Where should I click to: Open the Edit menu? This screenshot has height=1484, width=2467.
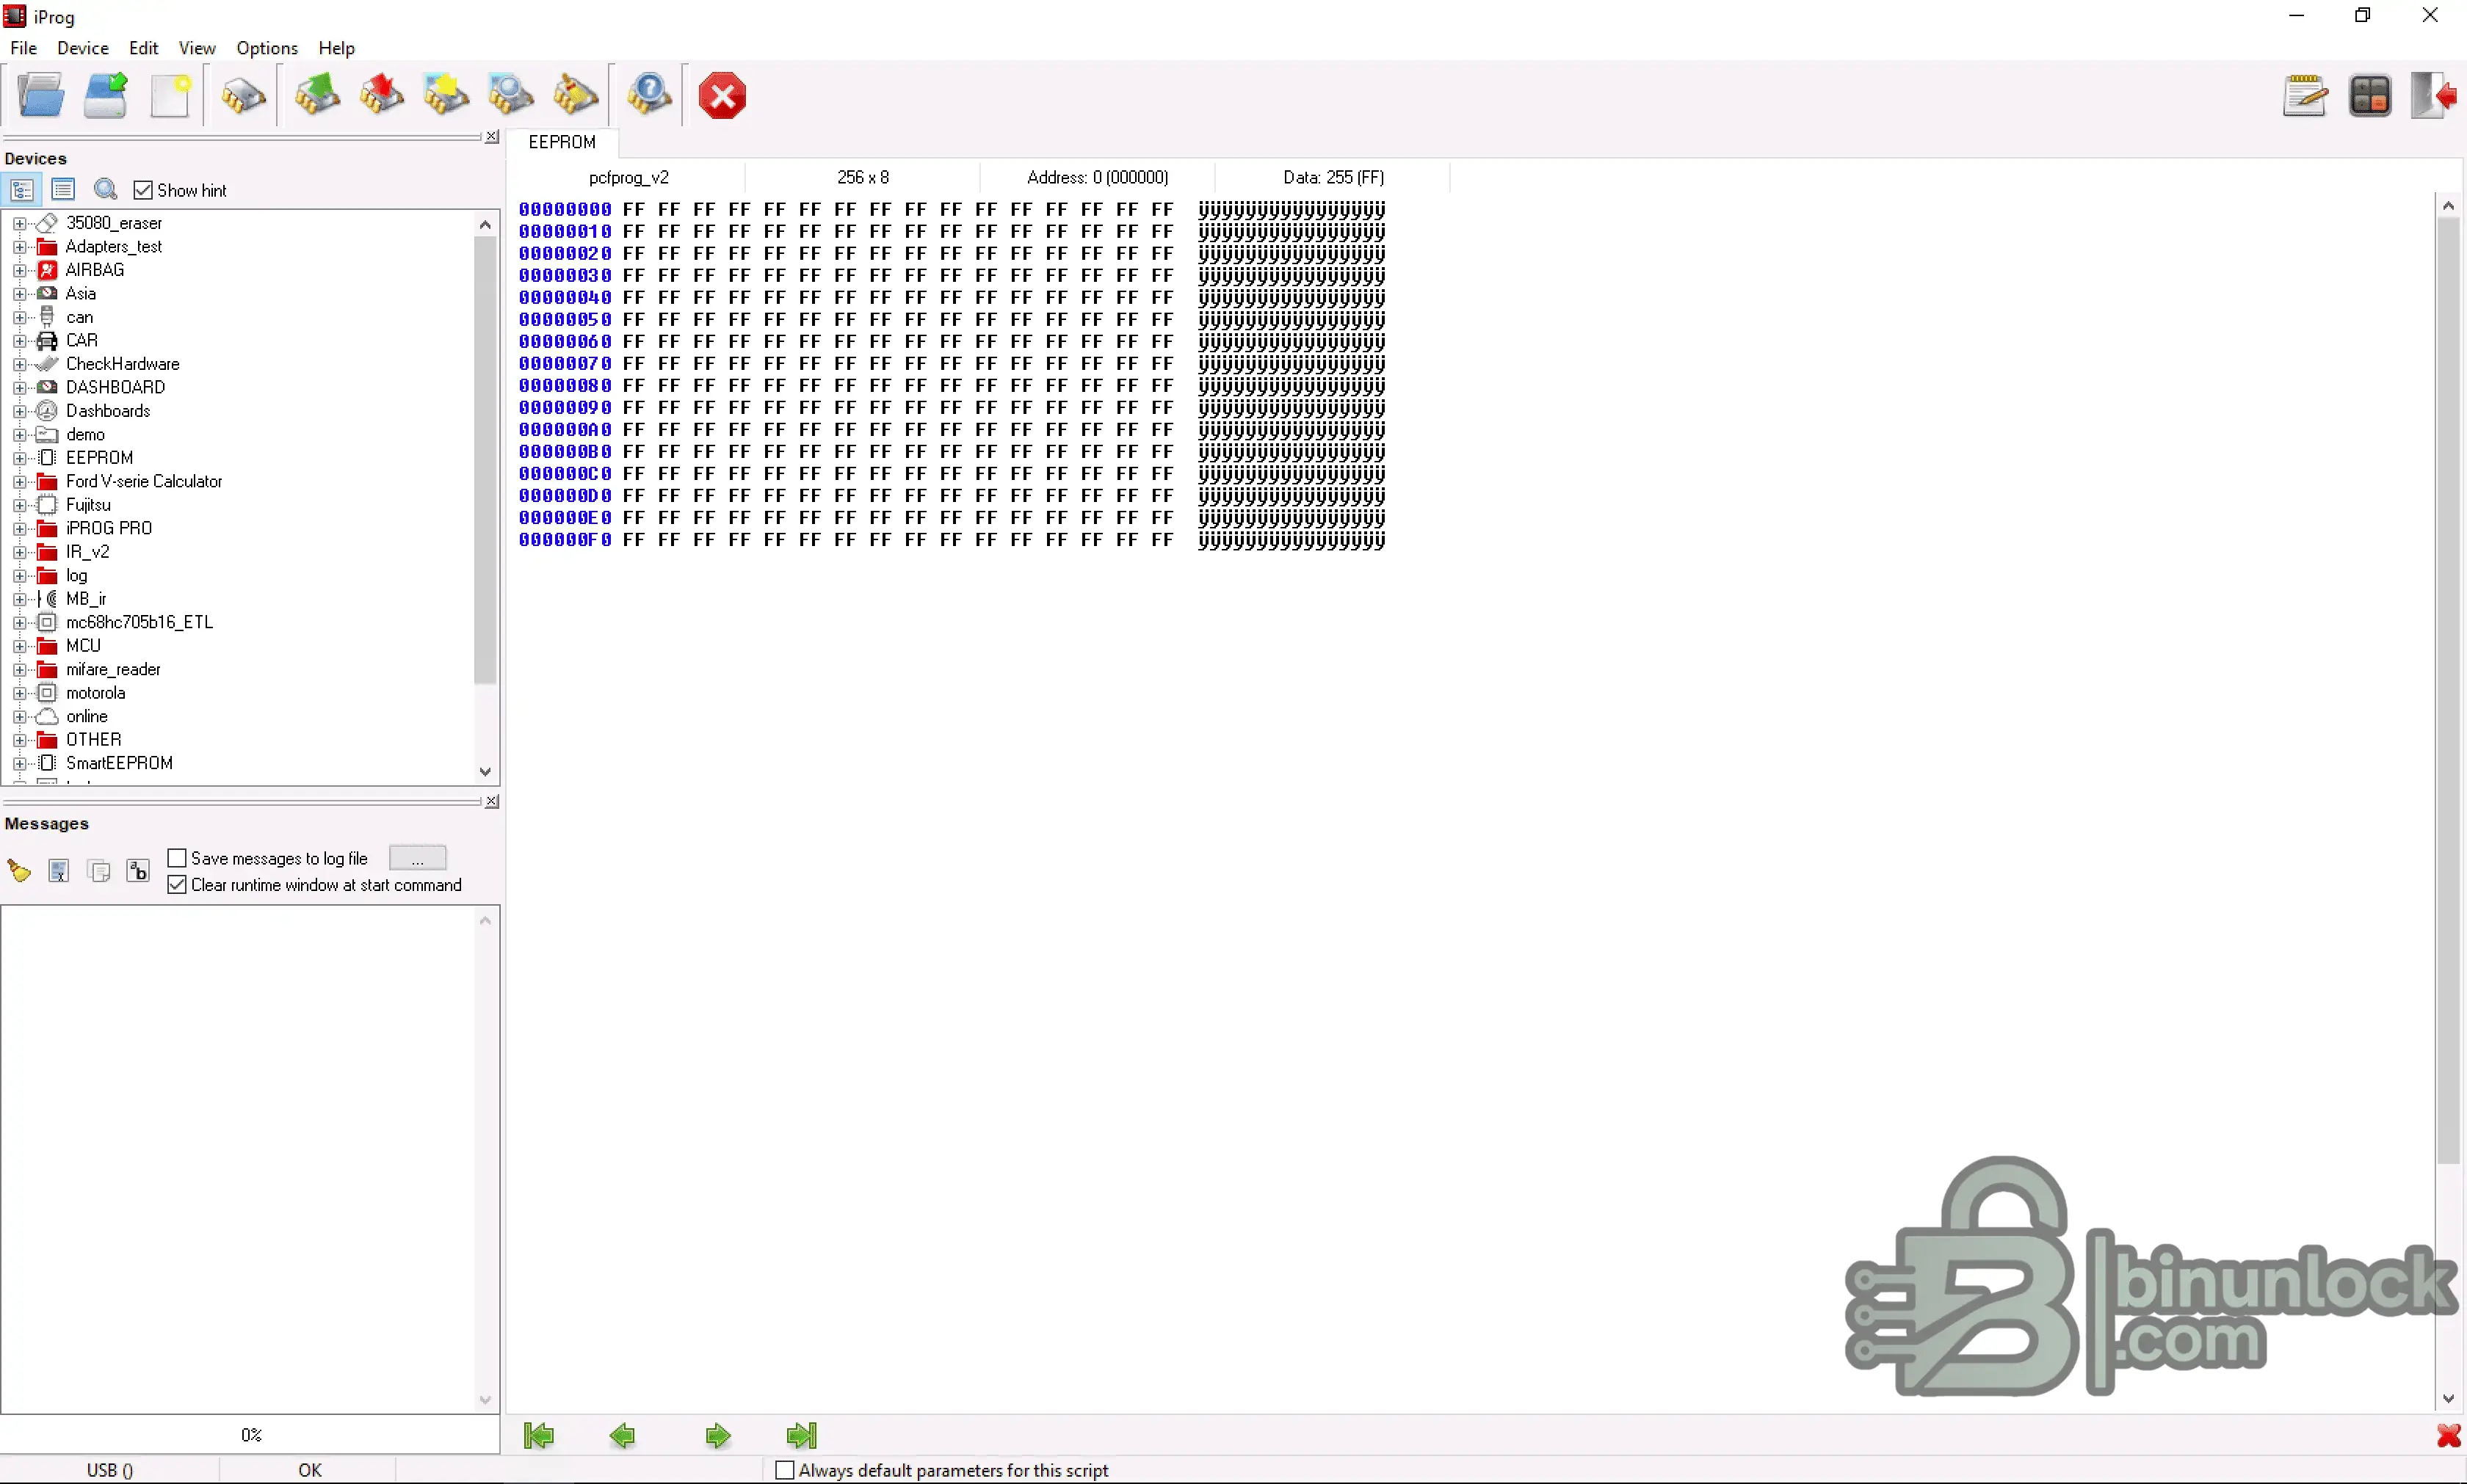click(x=144, y=48)
